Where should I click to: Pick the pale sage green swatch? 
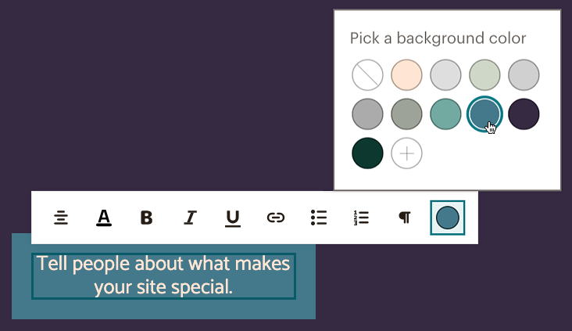(x=484, y=75)
